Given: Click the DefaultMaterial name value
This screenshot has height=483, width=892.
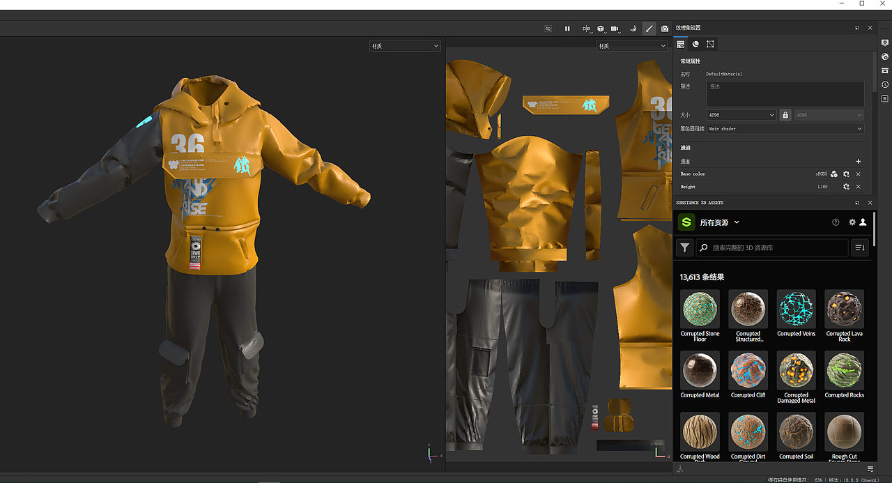Looking at the screenshot, I should pos(724,74).
